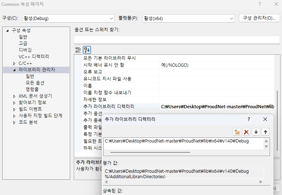Click the help question mark in Common 속성 페이지 title bar
Screen dimensions: 282x195
[260, 4]
